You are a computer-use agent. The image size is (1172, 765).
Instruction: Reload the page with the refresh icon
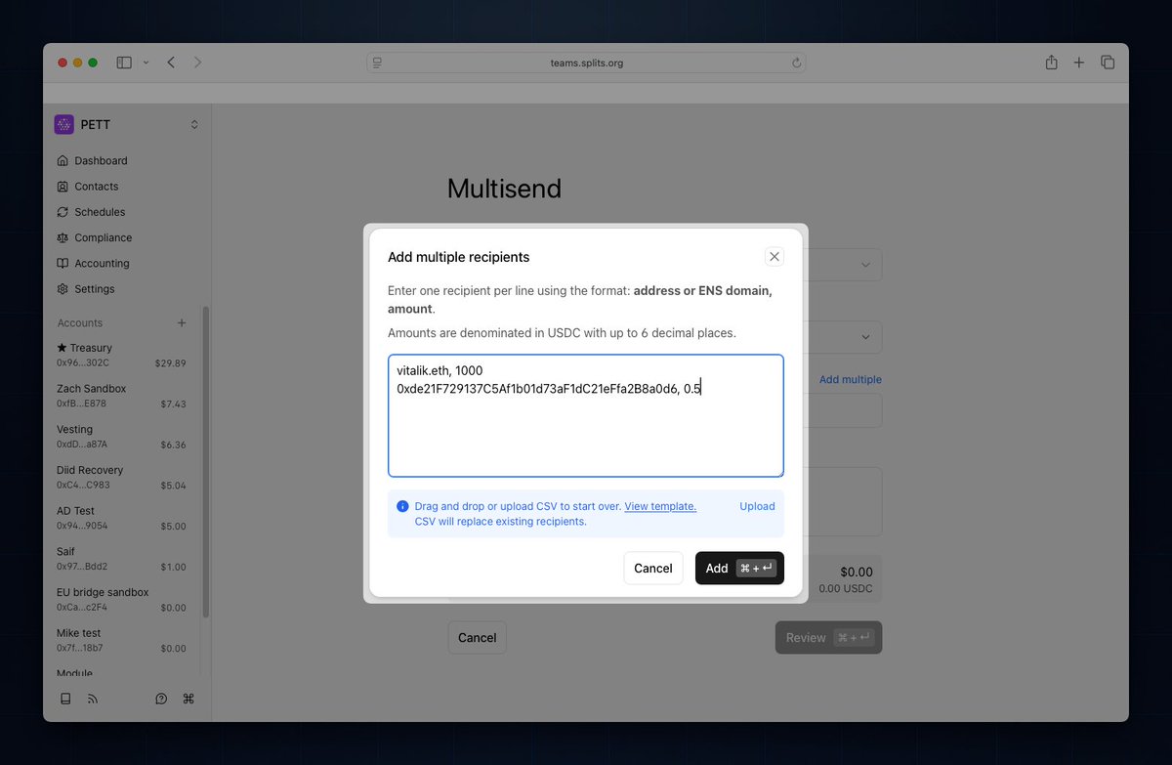coord(796,63)
